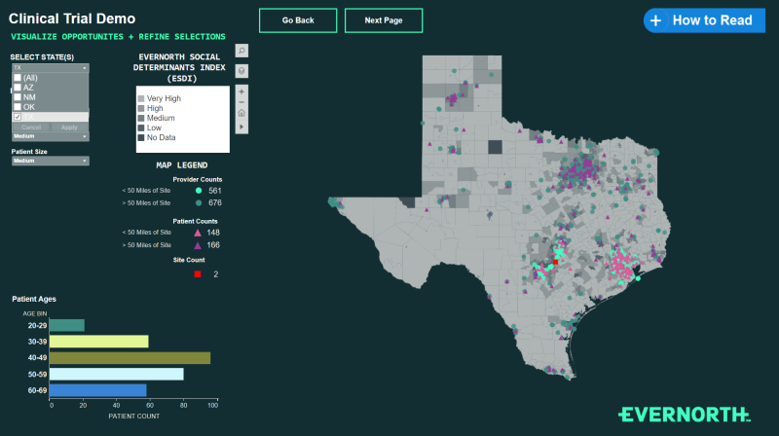Select Medium ESDI legend swatch

pyautogui.click(x=141, y=118)
